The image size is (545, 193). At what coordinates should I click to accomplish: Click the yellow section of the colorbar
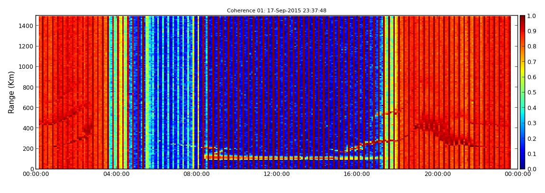522,69
